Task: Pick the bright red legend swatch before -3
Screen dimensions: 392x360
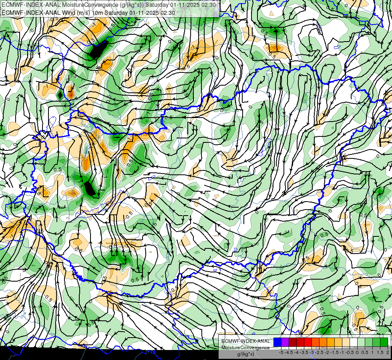Action: [308, 342]
